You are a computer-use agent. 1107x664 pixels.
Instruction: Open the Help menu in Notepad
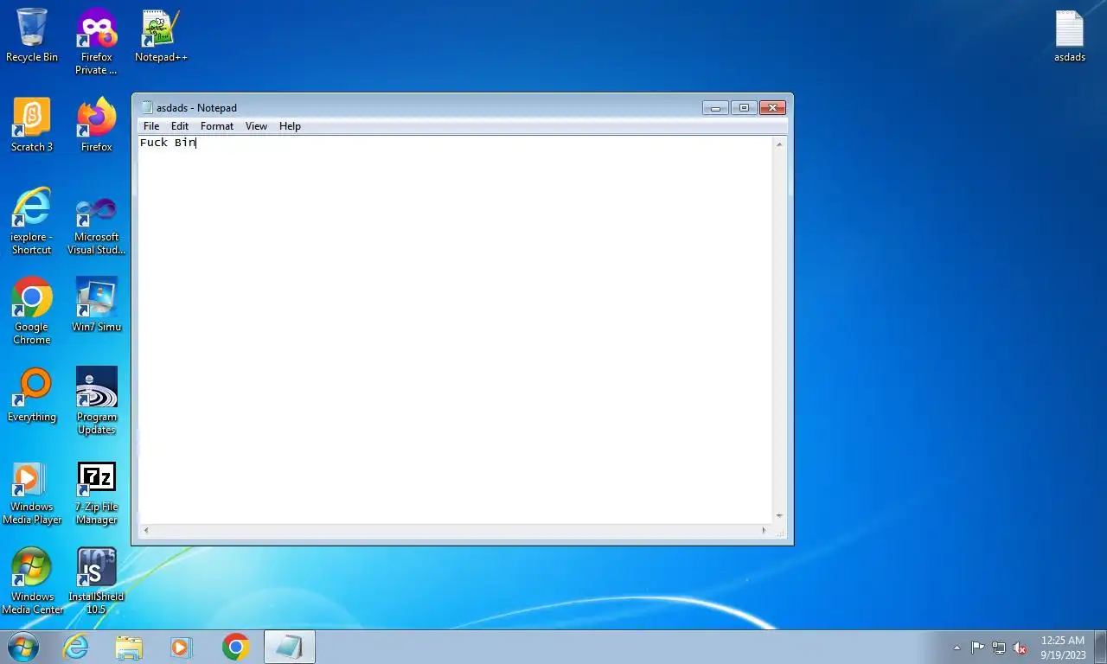point(290,126)
